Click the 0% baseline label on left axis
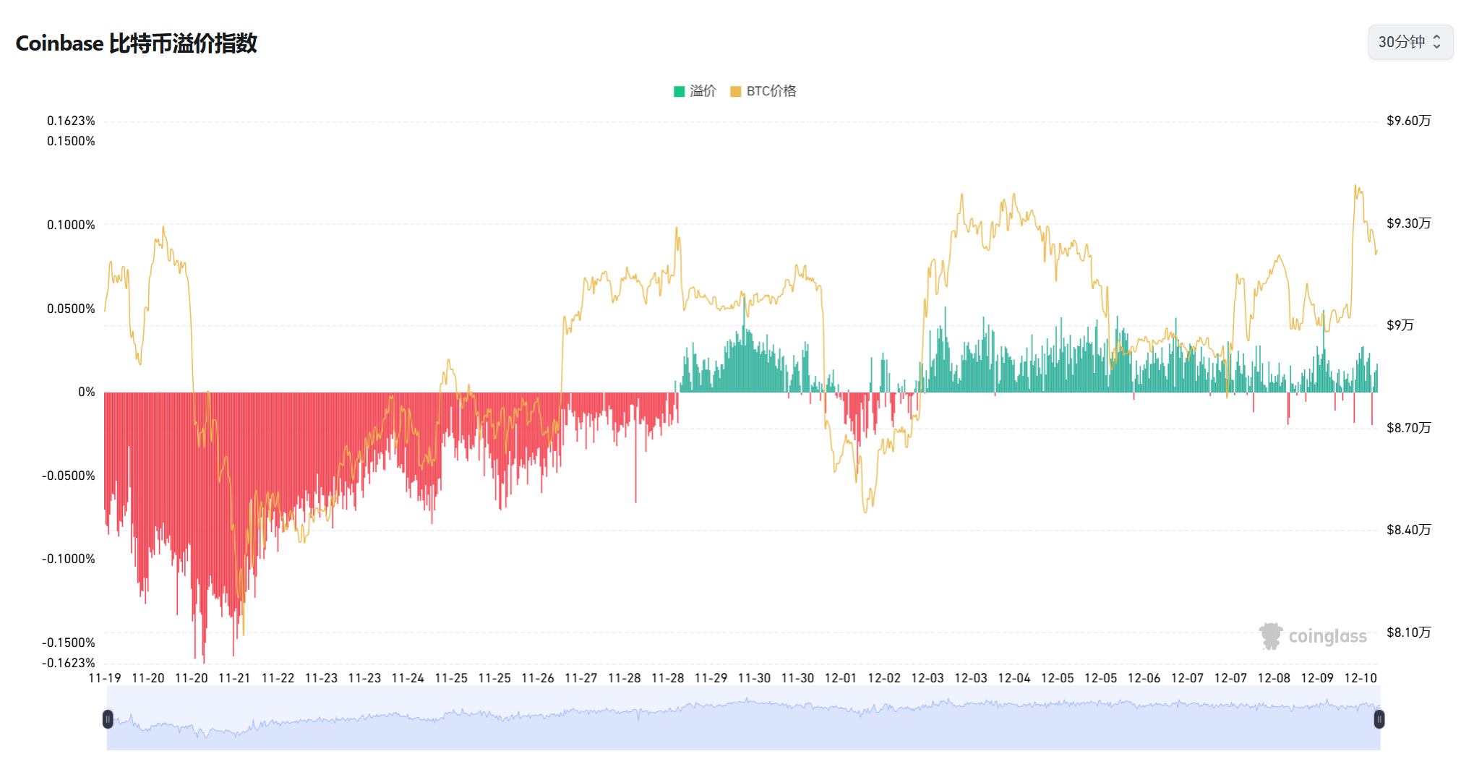 pos(87,392)
